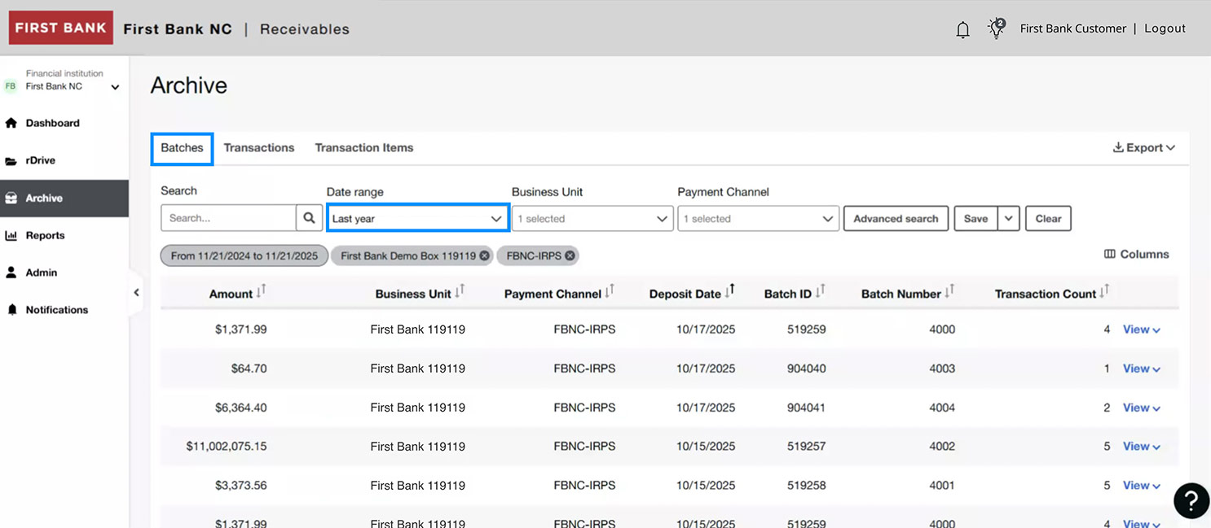
Task: Remove the FBNC-IRPS filter chip
Action: [568, 255]
